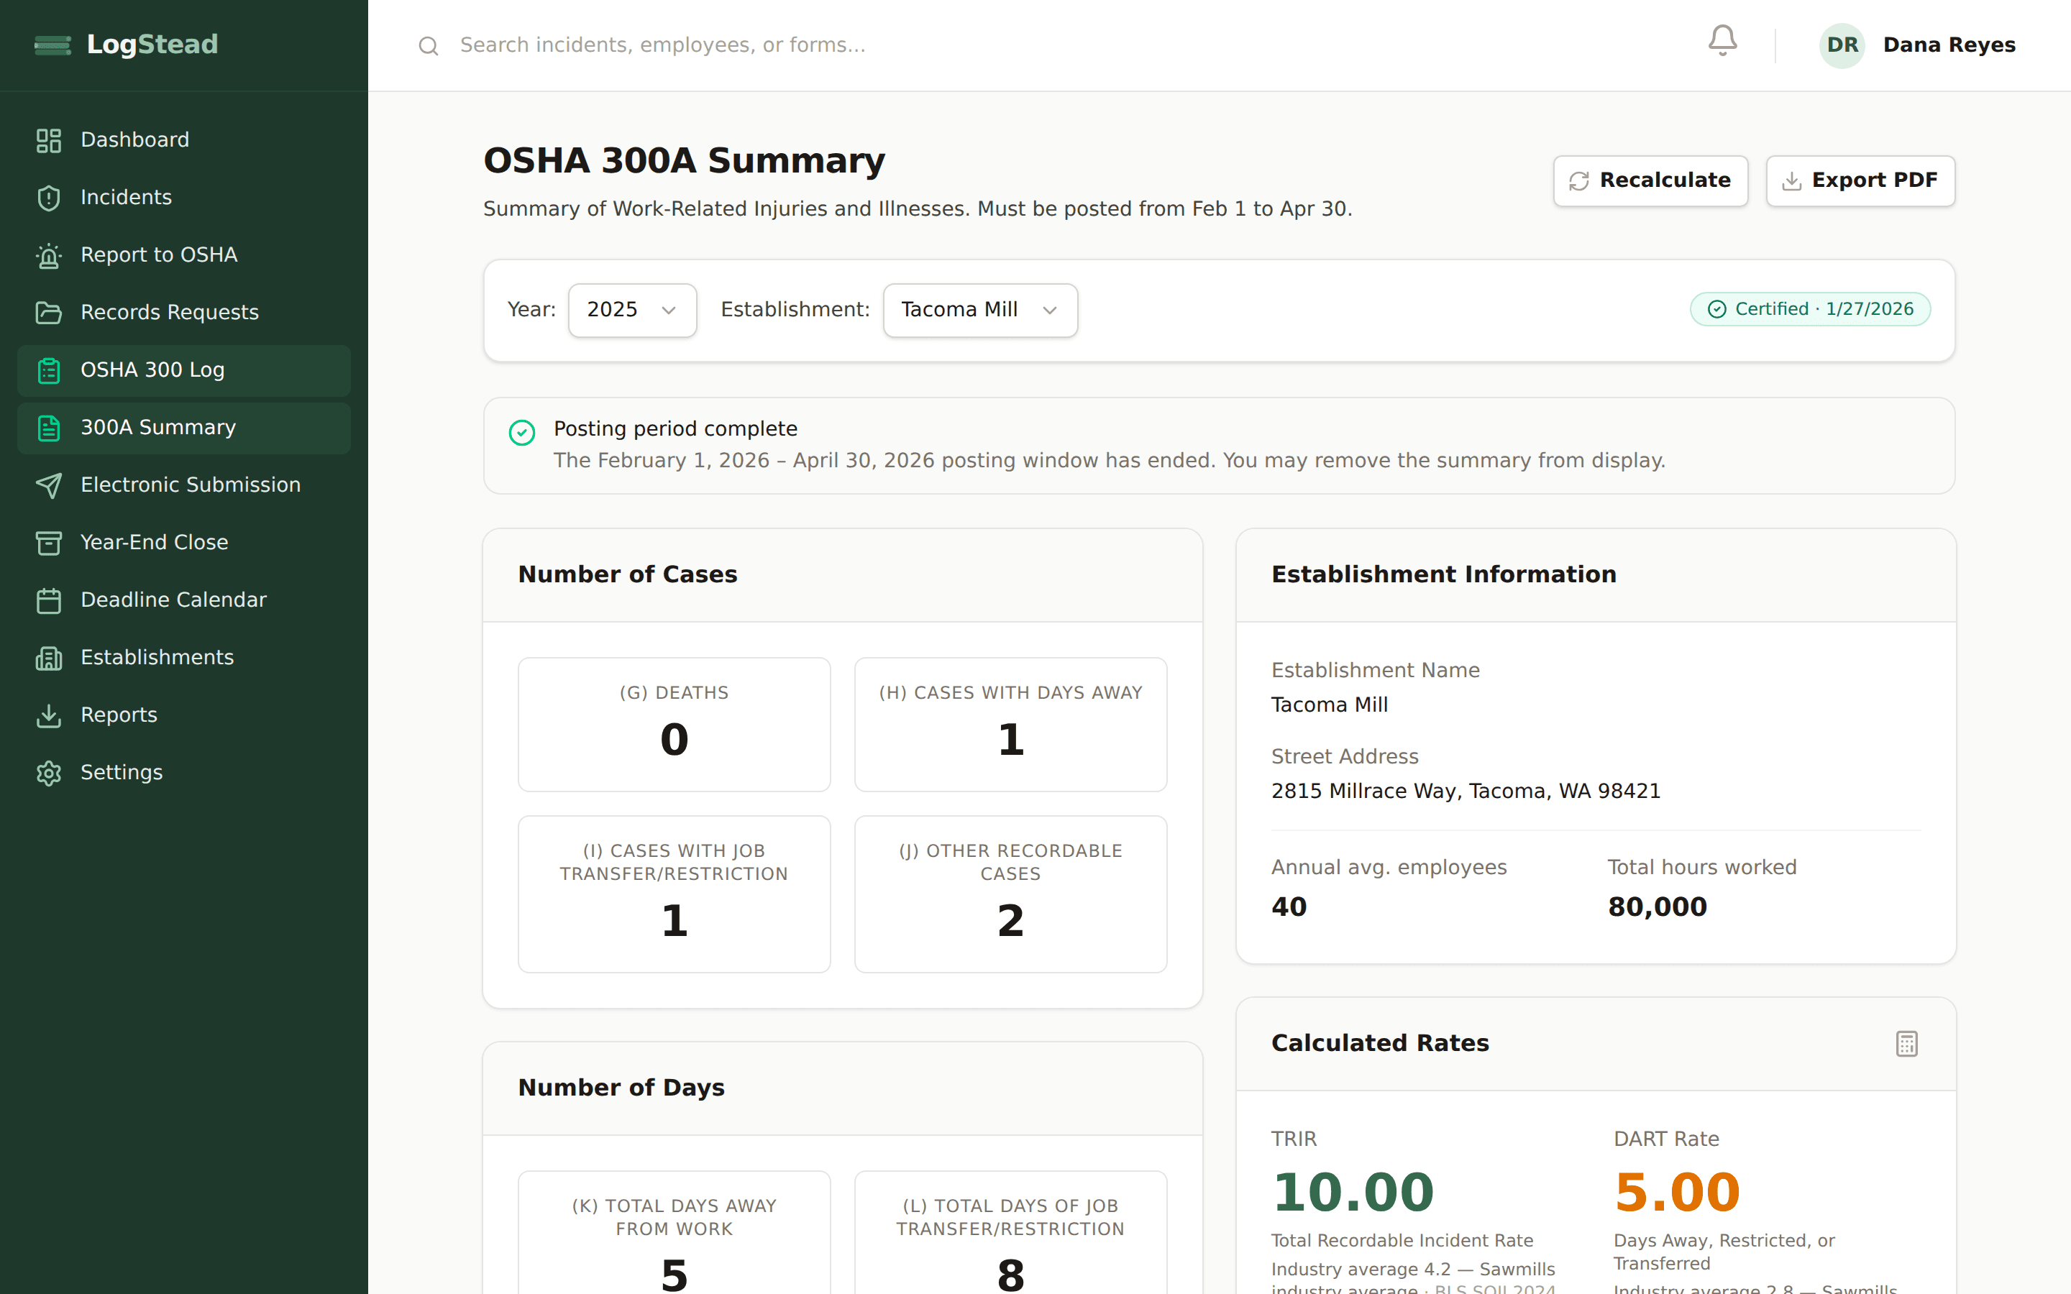This screenshot has width=2071, height=1294.
Task: Click the green check icon beside Posting period complete
Action: 522,432
